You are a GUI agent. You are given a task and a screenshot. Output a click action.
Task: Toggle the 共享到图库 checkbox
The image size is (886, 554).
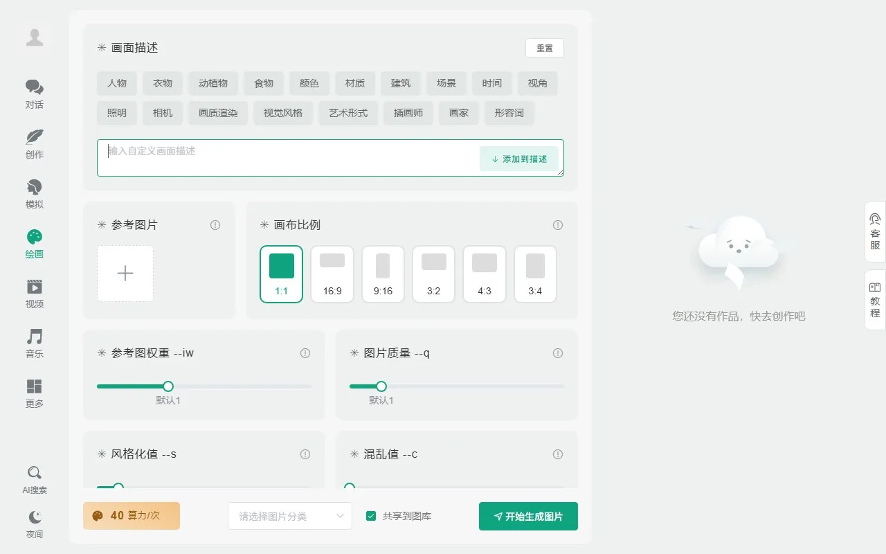tap(371, 516)
